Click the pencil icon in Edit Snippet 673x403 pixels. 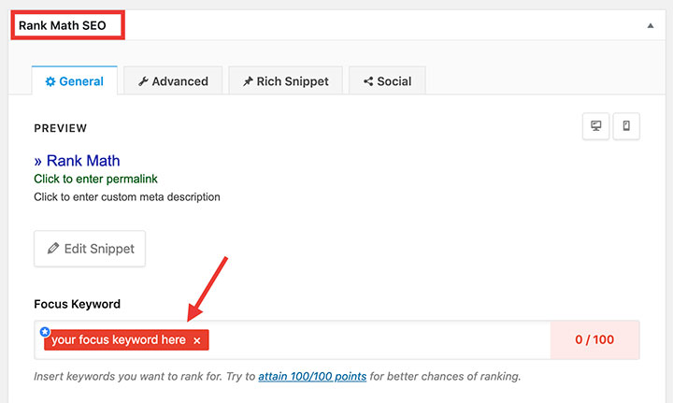(52, 249)
